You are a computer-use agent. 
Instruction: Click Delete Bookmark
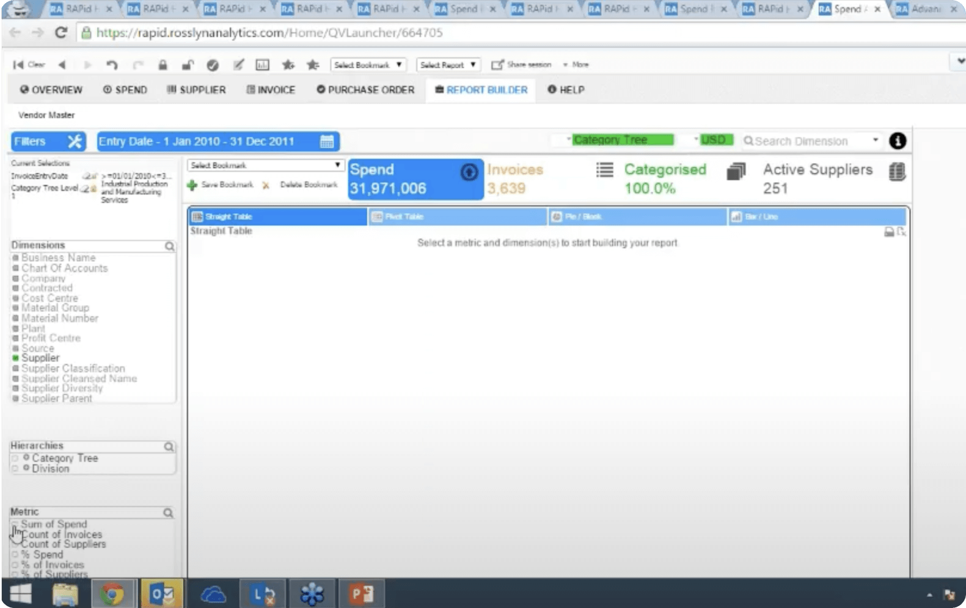click(300, 185)
